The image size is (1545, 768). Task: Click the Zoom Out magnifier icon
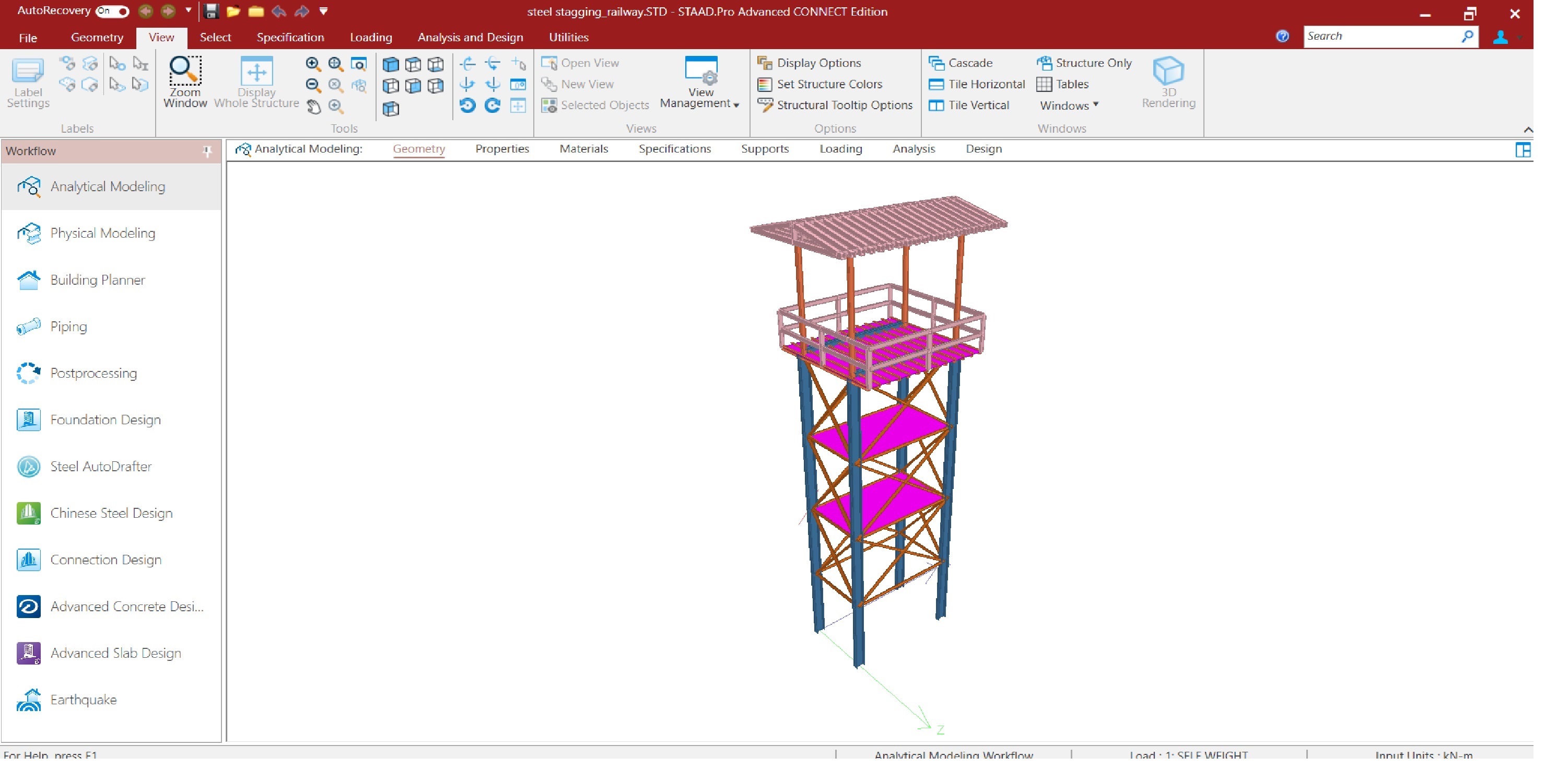[313, 85]
